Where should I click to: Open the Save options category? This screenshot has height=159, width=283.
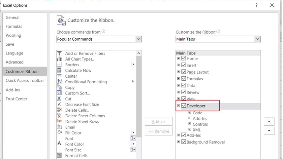25,44
